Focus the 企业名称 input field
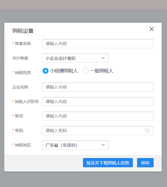 (98, 87)
